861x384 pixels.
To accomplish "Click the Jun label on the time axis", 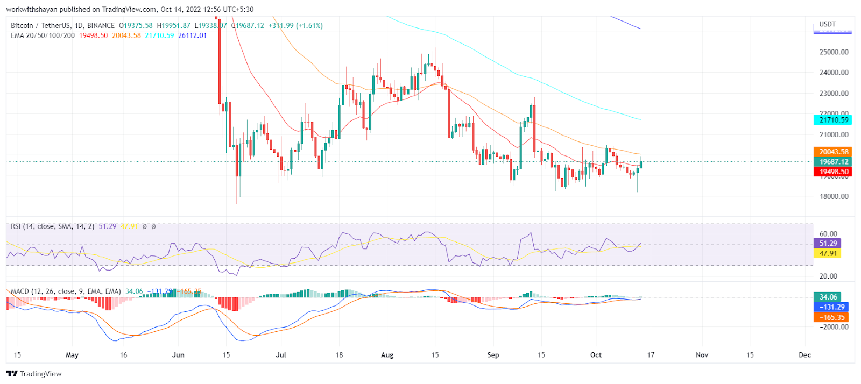I will 178,355.
